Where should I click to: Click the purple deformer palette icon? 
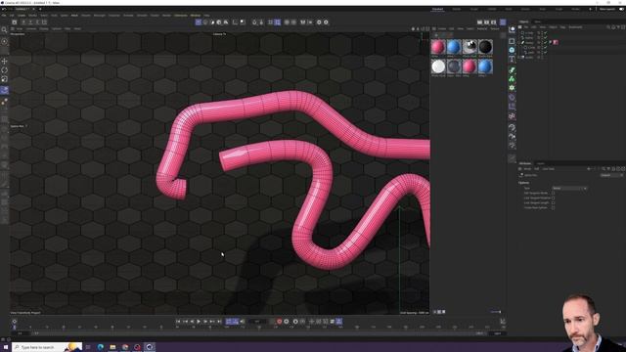coord(512,98)
